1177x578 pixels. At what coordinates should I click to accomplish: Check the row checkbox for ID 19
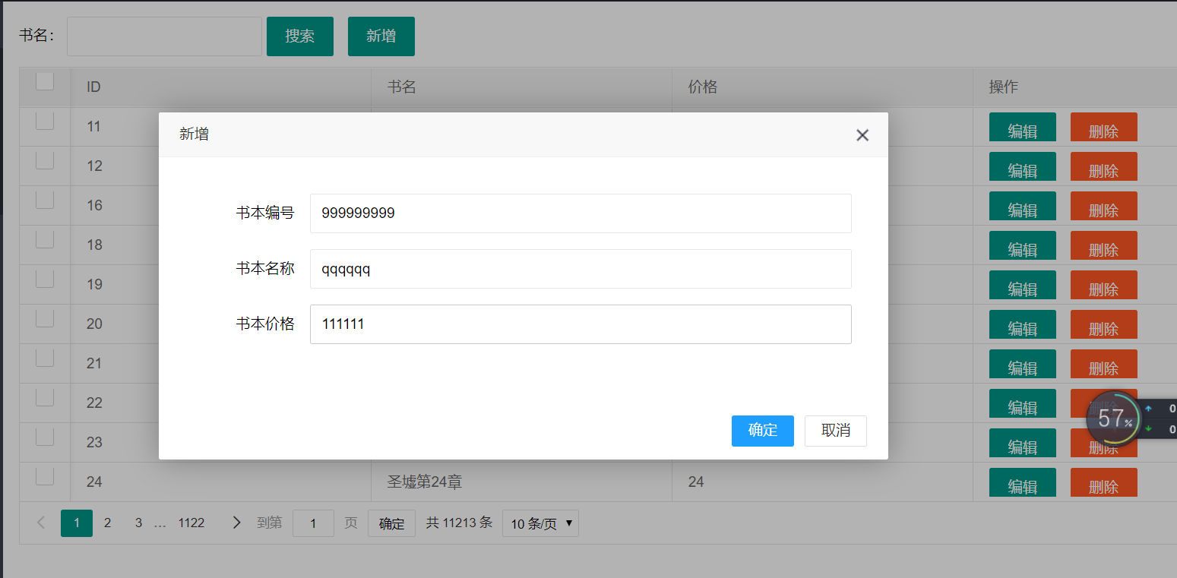[45, 279]
